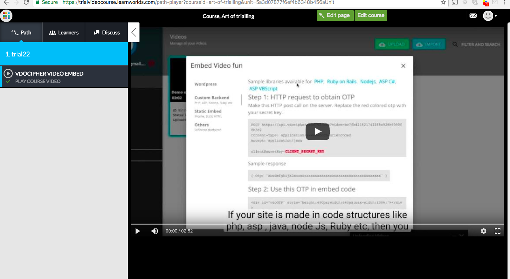Viewport: 510px width, 279px height.
Task: Select the '1. trial22' section header
Action: [64, 54]
